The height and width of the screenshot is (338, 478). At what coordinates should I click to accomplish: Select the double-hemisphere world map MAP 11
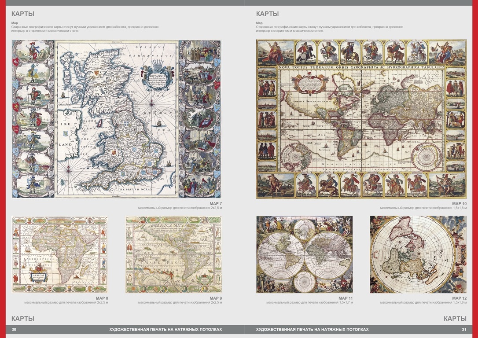pos(305,254)
